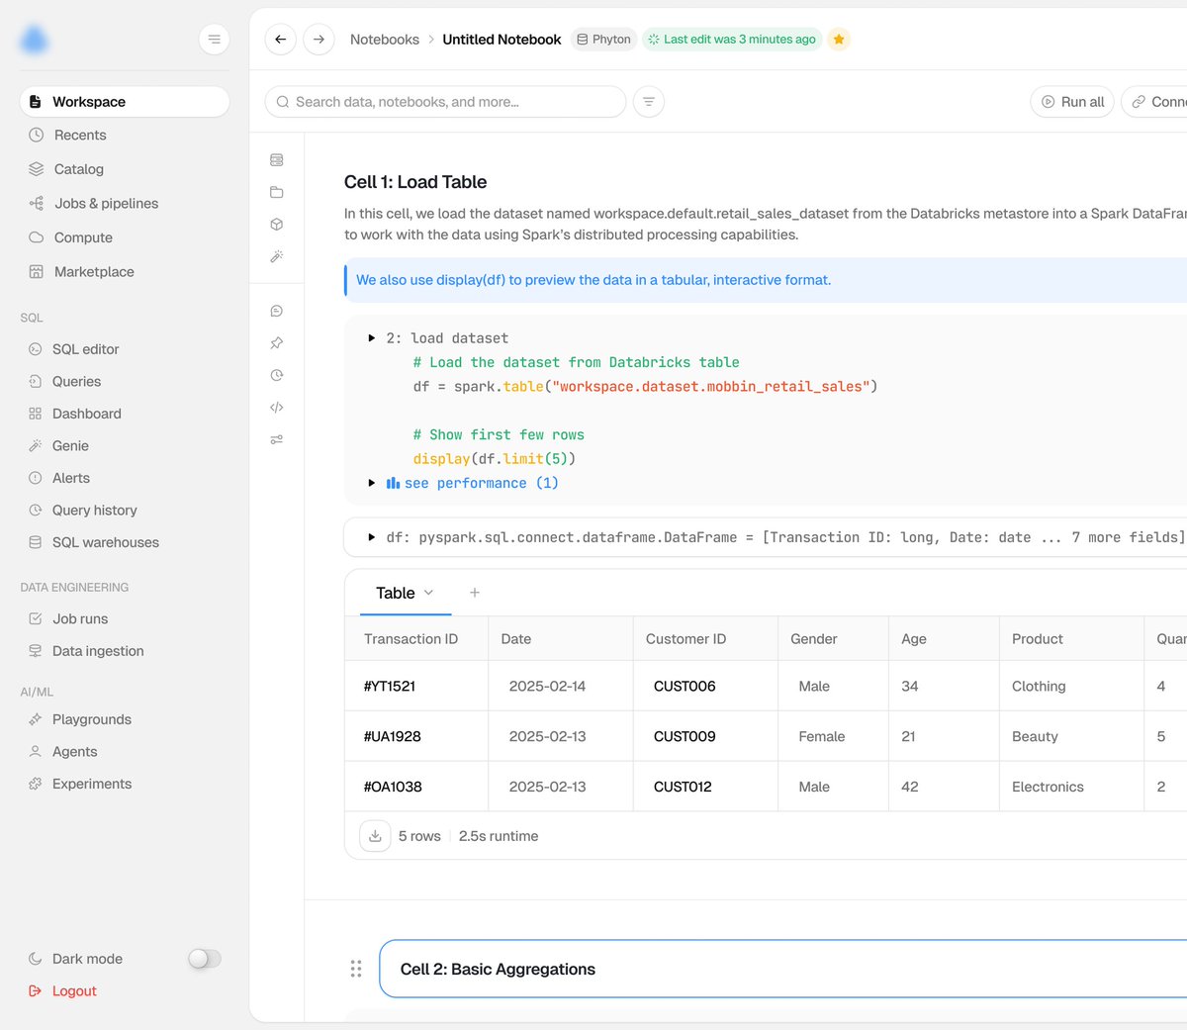This screenshot has width=1187, height=1030.
Task: Click the Last edit was 3 minutes ago badge
Action: pos(732,40)
